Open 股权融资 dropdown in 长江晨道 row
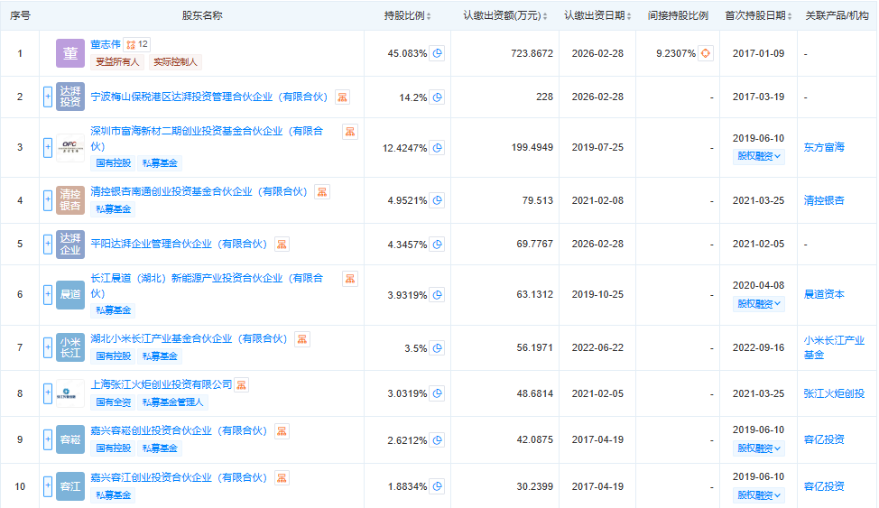The image size is (879, 508). (x=759, y=304)
